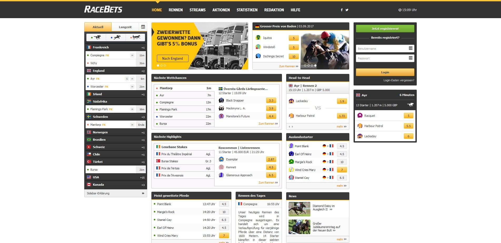Open the Facebook icon in header
The height and width of the screenshot is (243, 501).
(x=342, y=10)
